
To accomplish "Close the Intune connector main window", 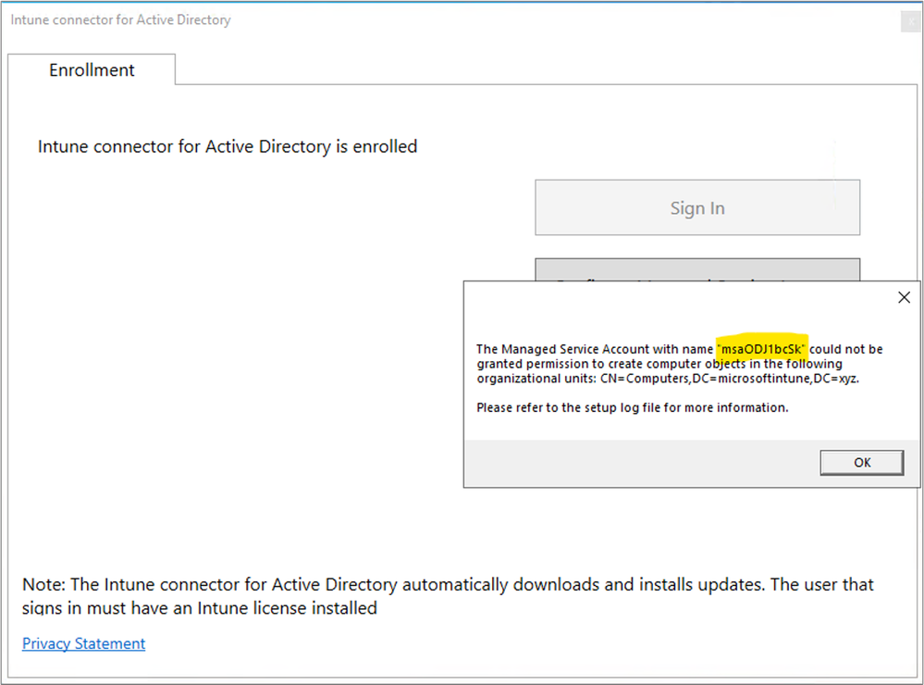I will pyautogui.click(x=910, y=22).
